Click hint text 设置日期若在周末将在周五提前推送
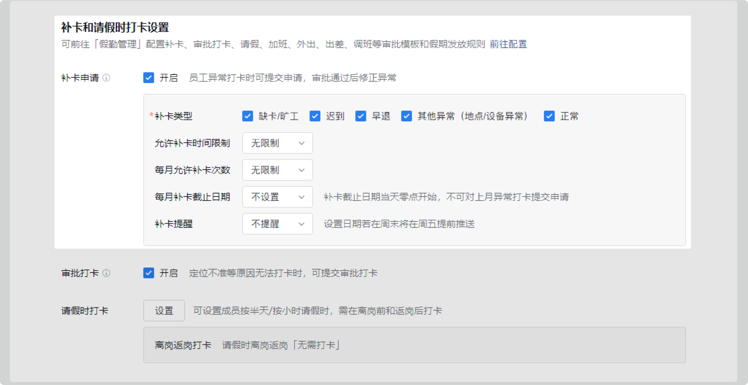 (x=399, y=224)
